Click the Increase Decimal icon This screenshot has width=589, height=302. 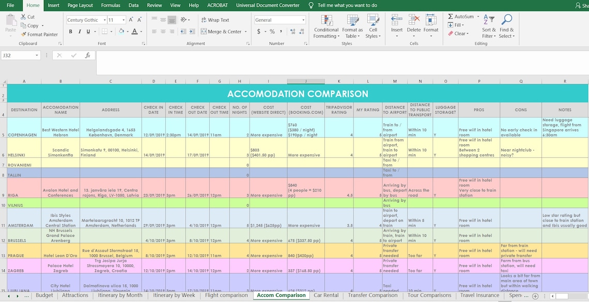point(292,31)
